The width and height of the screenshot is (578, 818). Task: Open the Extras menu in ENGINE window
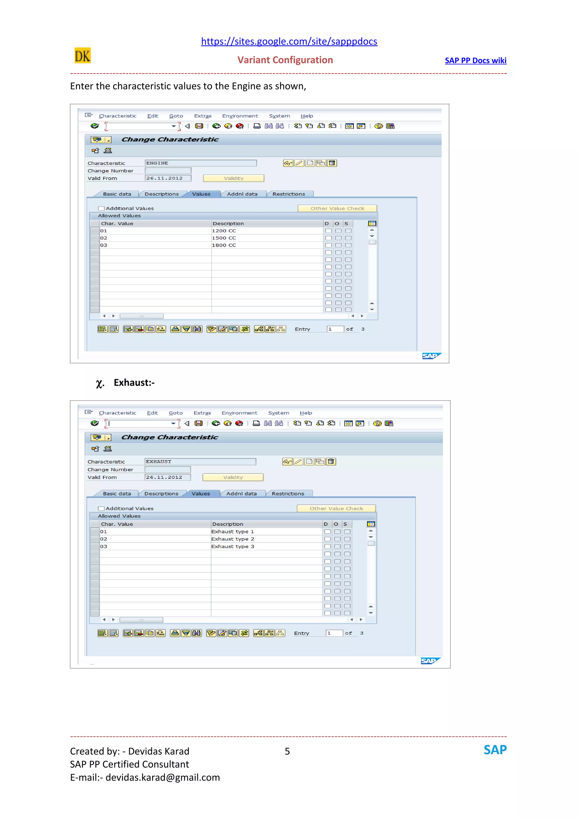point(203,116)
